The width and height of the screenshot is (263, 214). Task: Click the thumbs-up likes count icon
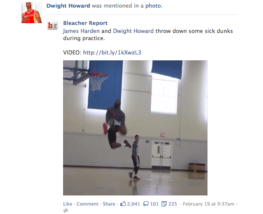click(x=123, y=203)
